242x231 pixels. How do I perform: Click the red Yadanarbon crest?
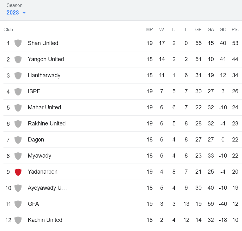pos(18,172)
